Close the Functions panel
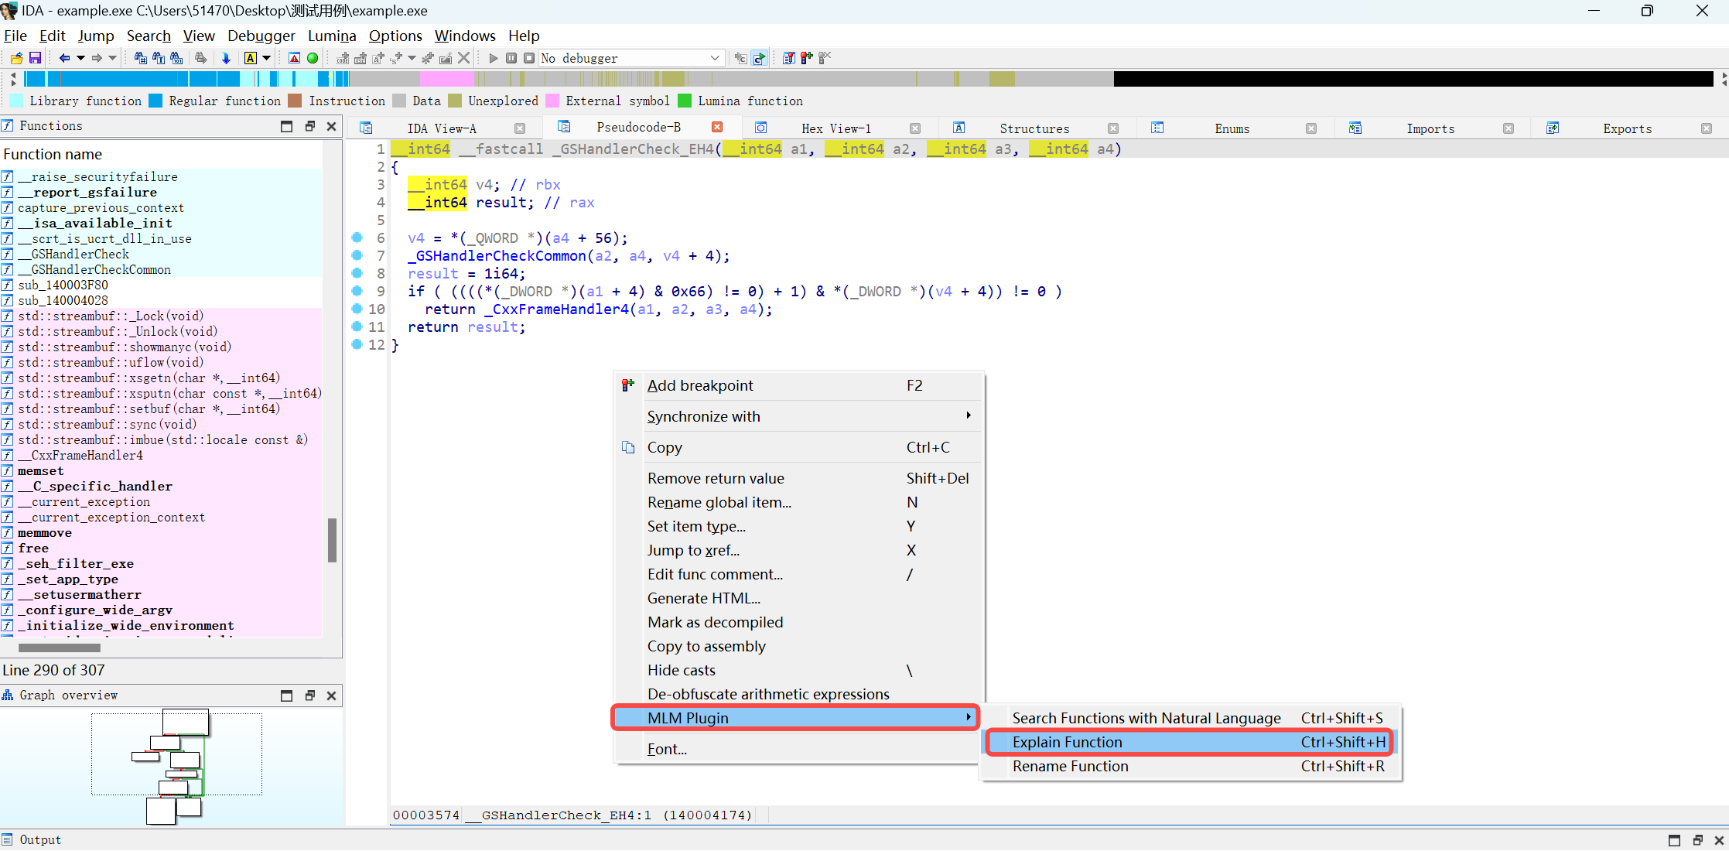1729x851 pixels. click(331, 126)
